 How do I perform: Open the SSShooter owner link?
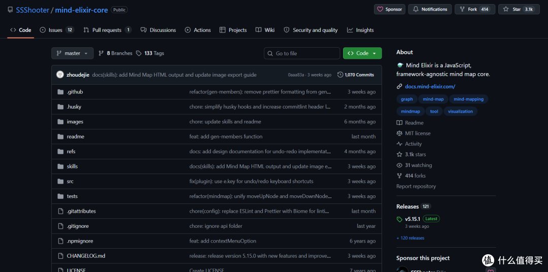[x=32, y=10]
